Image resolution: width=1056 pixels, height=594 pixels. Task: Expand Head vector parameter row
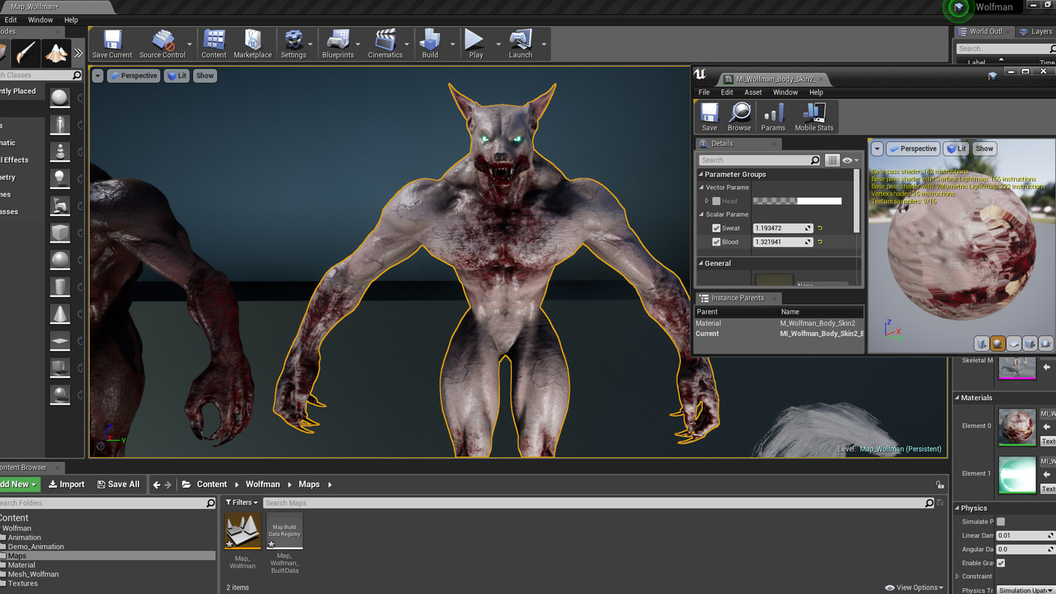[707, 201]
